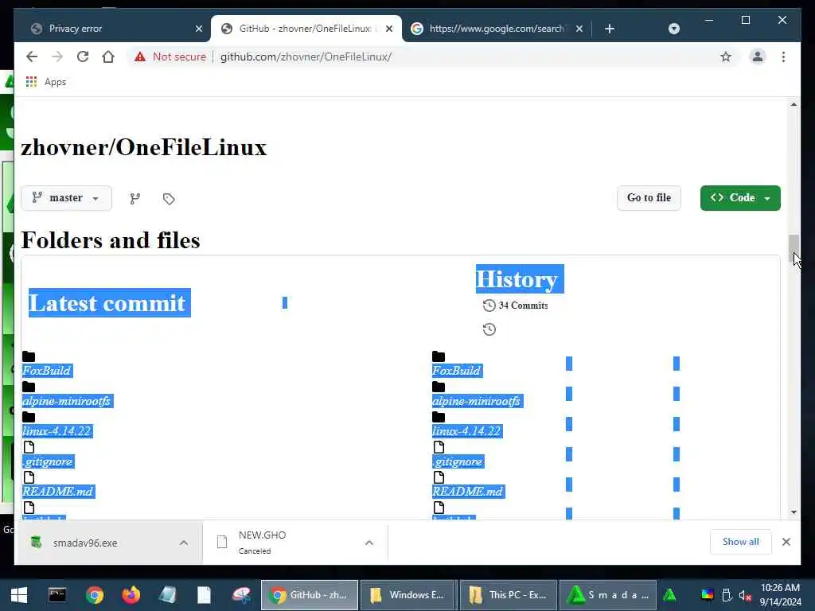Open linux-4.14.22 in right column
This screenshot has height=611, width=815.
coord(466,431)
